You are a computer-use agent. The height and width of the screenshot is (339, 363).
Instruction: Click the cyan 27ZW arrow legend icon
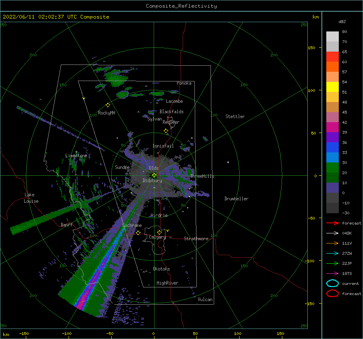(332, 254)
